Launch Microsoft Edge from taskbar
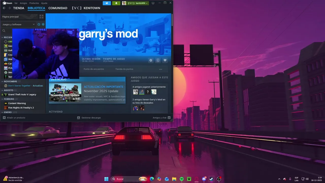Screen dimensions: 325x183 pos(152,179)
